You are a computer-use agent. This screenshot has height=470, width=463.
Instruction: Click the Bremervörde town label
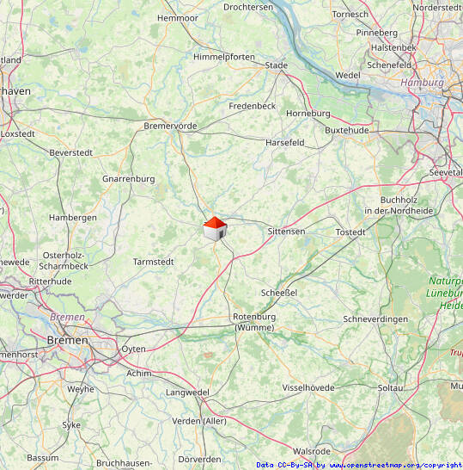coord(170,126)
